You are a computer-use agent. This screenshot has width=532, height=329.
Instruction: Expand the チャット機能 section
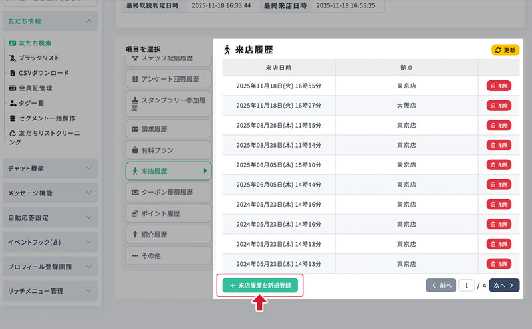click(50, 169)
